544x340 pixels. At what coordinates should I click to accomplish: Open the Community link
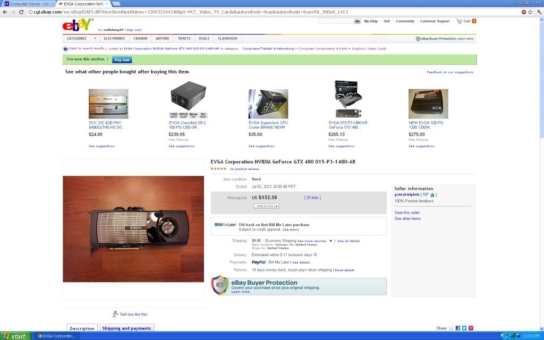tap(405, 21)
